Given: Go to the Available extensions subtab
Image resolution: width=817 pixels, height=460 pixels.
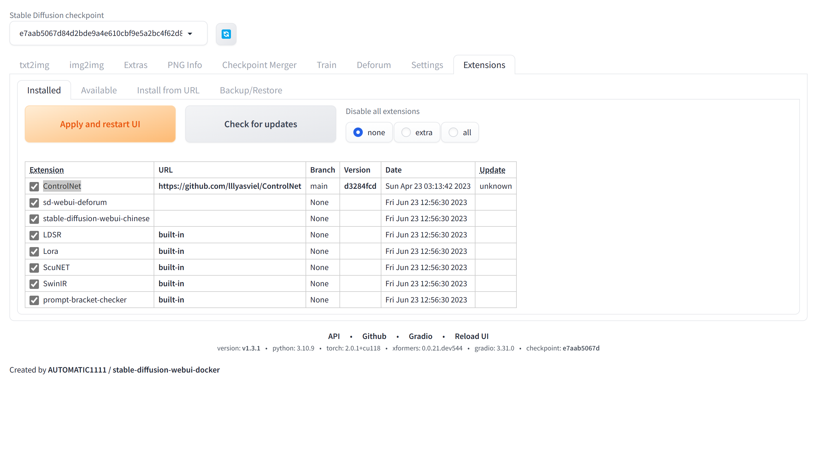Looking at the screenshot, I should point(99,90).
